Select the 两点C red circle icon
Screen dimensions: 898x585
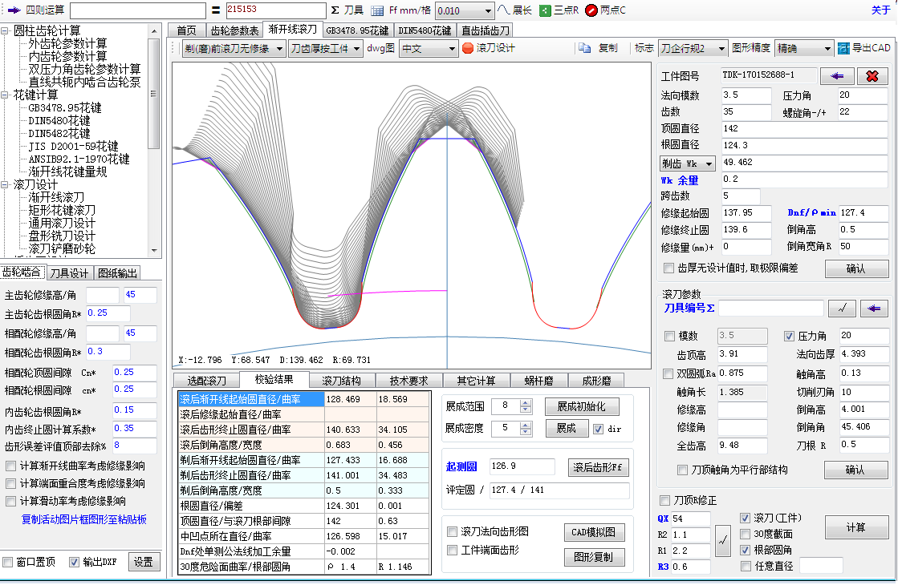point(591,10)
